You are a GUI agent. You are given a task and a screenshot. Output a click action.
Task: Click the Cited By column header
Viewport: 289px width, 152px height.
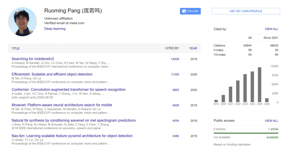click(172, 48)
